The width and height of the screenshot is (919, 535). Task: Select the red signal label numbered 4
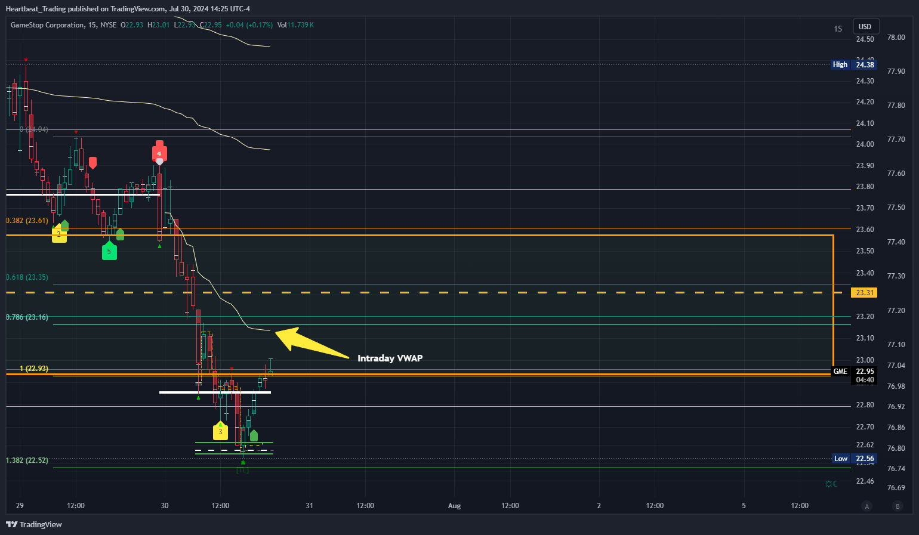pyautogui.click(x=159, y=152)
